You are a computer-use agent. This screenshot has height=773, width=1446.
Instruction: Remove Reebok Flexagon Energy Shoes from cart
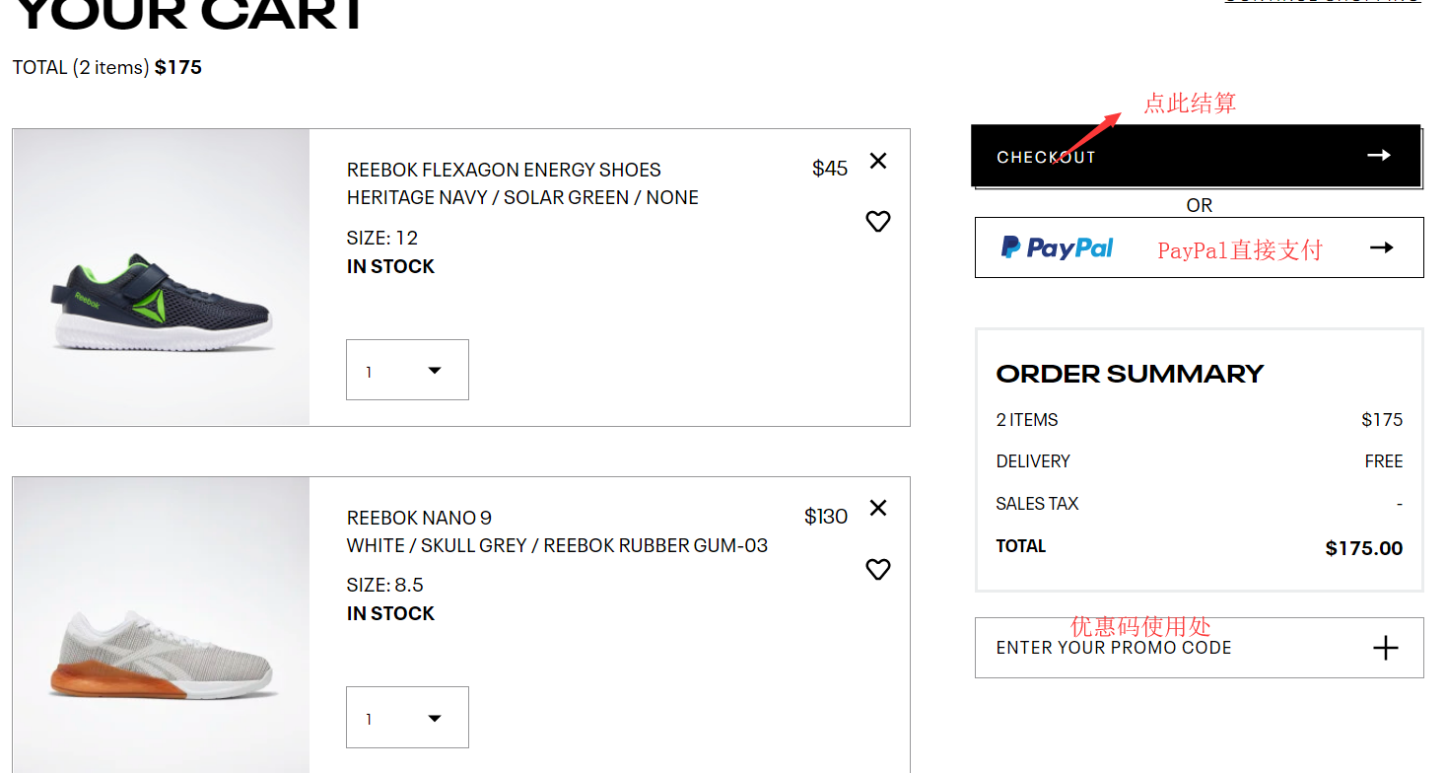(878, 161)
